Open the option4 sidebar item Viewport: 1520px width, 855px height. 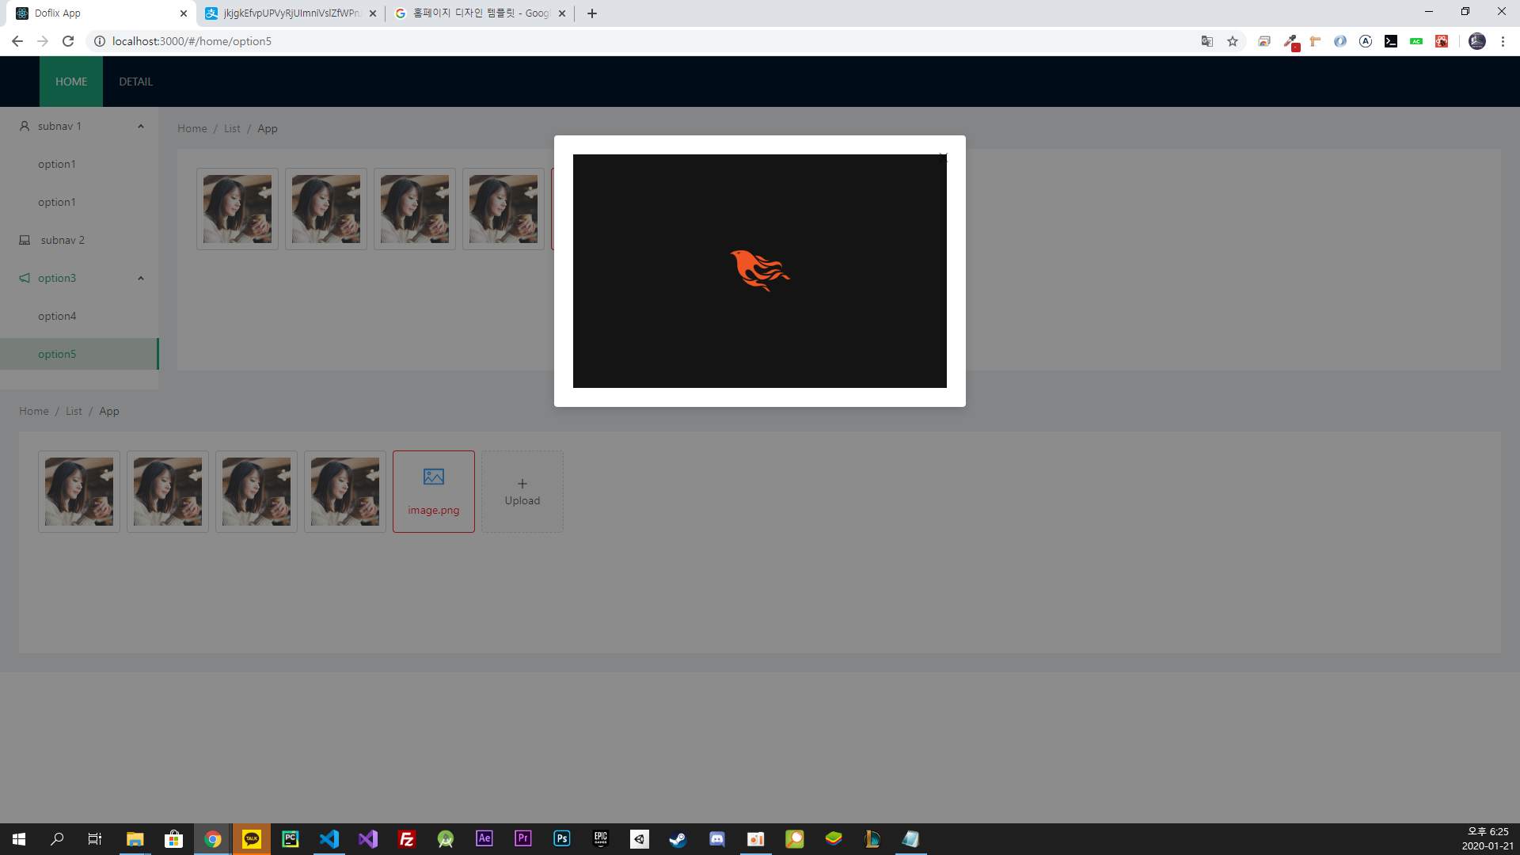[57, 316]
